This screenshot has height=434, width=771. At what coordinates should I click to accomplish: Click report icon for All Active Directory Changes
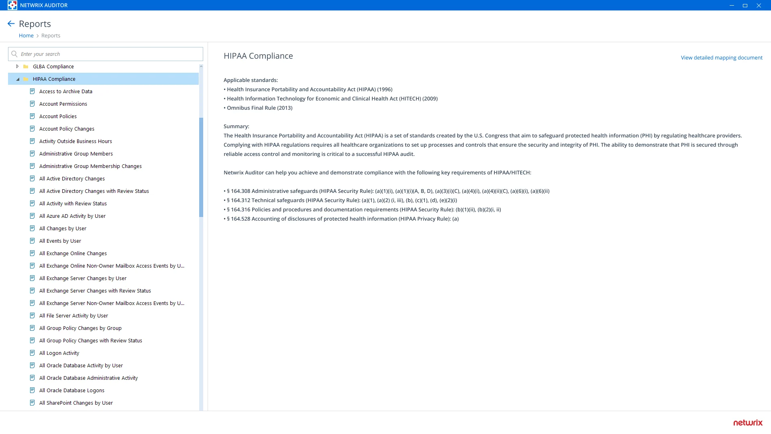pos(33,178)
